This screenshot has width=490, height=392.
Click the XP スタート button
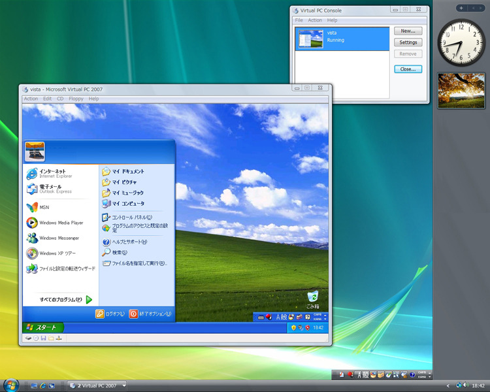[43, 327]
